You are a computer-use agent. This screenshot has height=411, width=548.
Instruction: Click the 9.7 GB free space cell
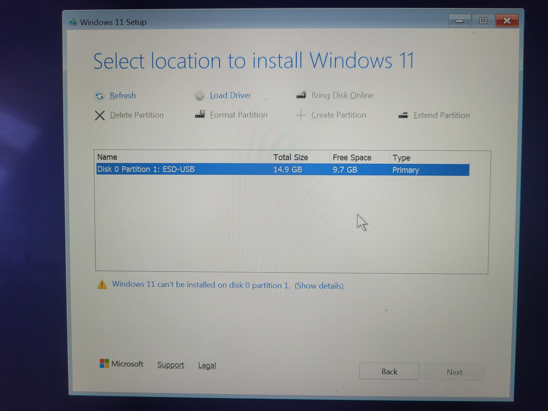(x=345, y=170)
